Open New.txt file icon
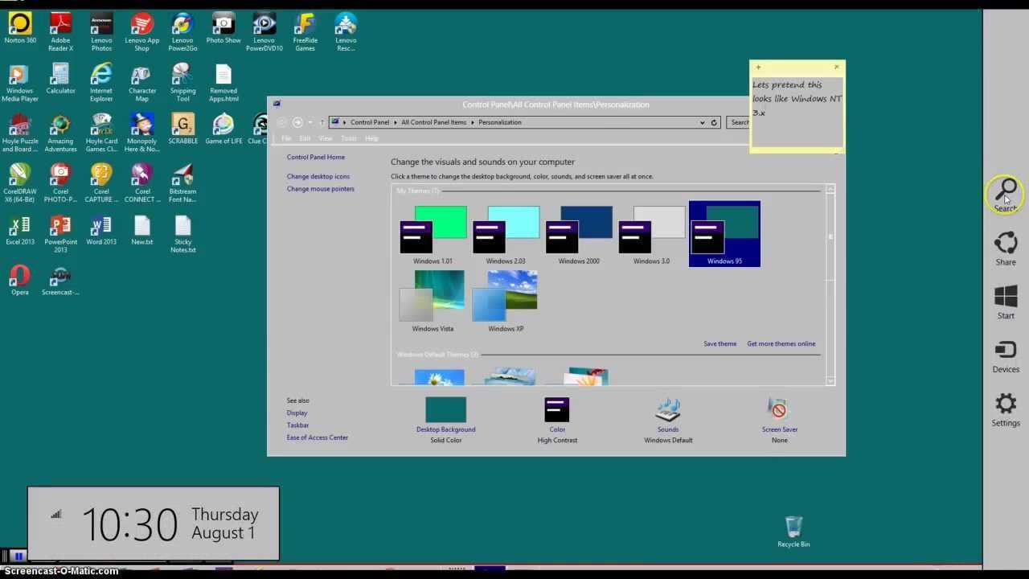The height and width of the screenshot is (579, 1029). 141,230
